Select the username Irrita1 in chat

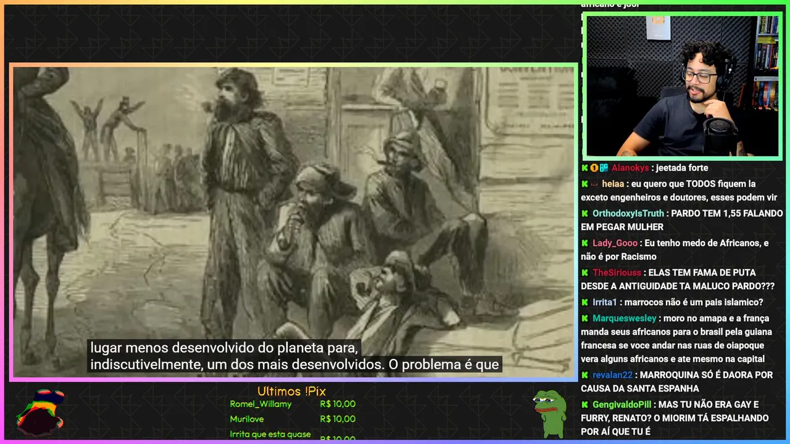pos(605,302)
